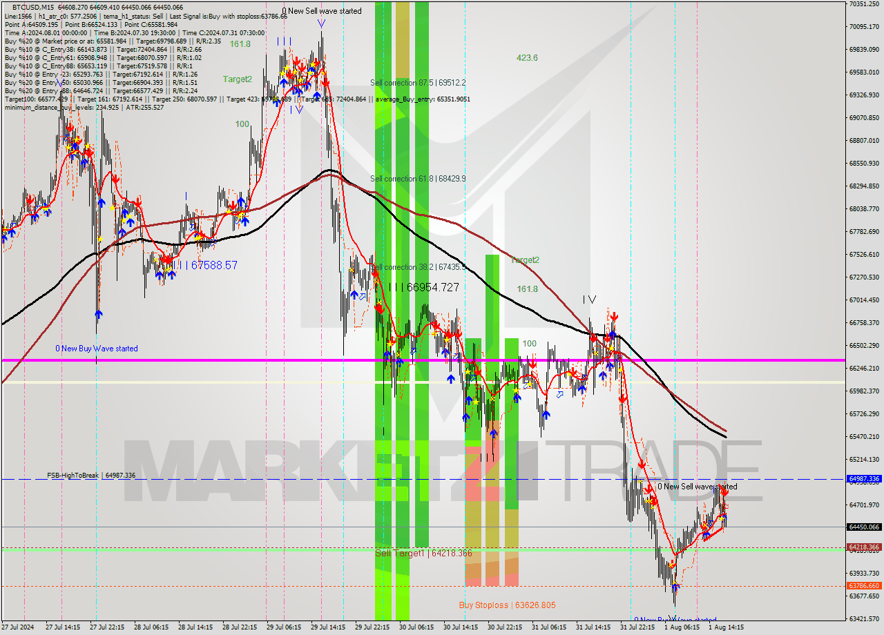Click the 70351.250 price axis value
The image size is (884, 635).
(864, 4)
